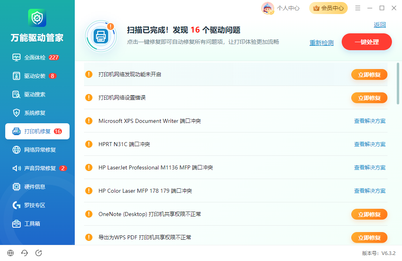The height and width of the screenshot is (261, 402).
Task: Click the circular refresh icon at bottom left
Action: (39, 253)
